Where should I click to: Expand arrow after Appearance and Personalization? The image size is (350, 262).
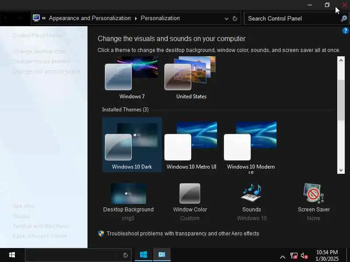coord(136,18)
